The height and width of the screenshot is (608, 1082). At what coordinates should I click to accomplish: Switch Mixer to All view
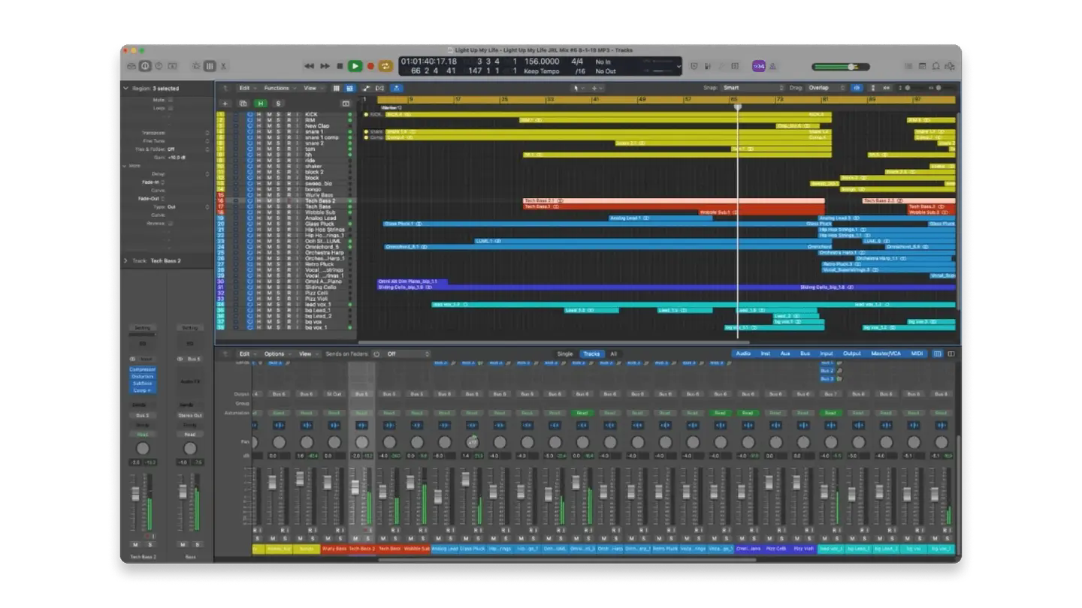[x=613, y=354]
